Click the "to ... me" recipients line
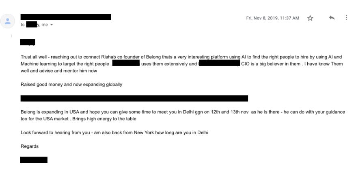Image resolution: width=354 pixels, height=169 pixels. click(x=36, y=25)
